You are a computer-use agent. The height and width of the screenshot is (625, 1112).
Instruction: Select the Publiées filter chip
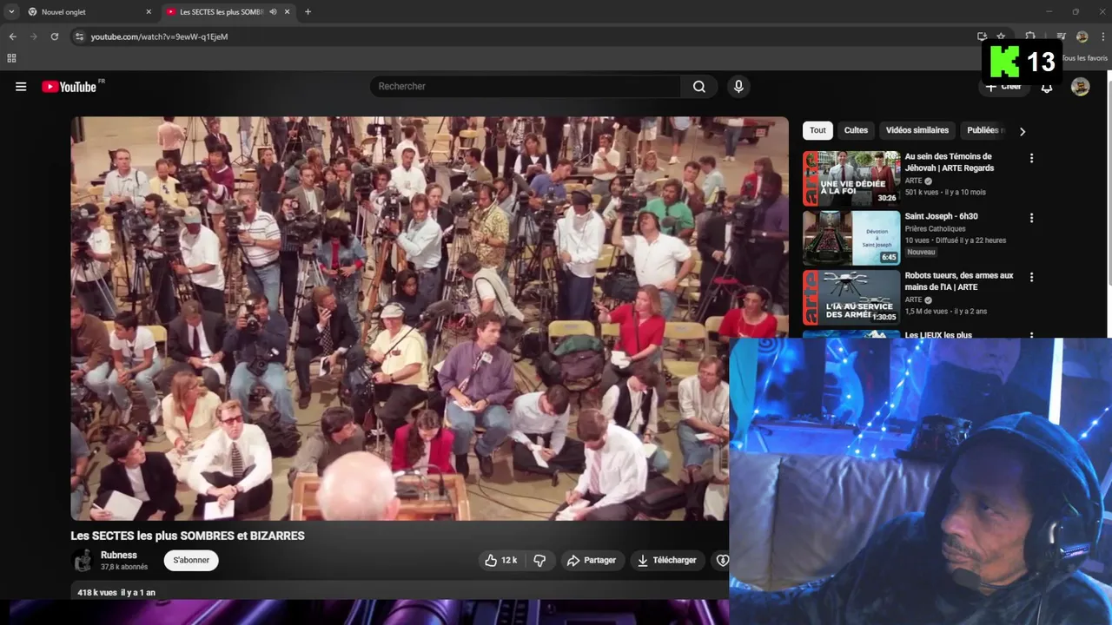click(x=984, y=130)
